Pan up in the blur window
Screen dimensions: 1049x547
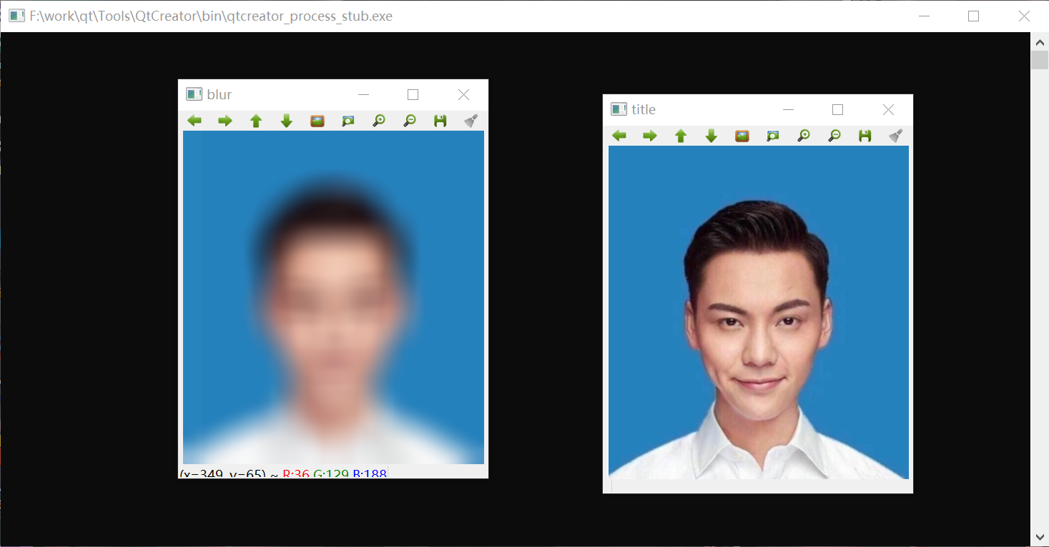point(256,121)
